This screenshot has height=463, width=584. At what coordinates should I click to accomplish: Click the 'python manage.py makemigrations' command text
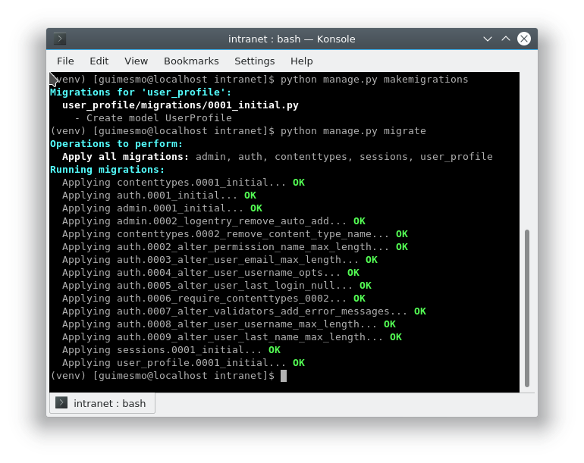pyautogui.click(x=374, y=80)
